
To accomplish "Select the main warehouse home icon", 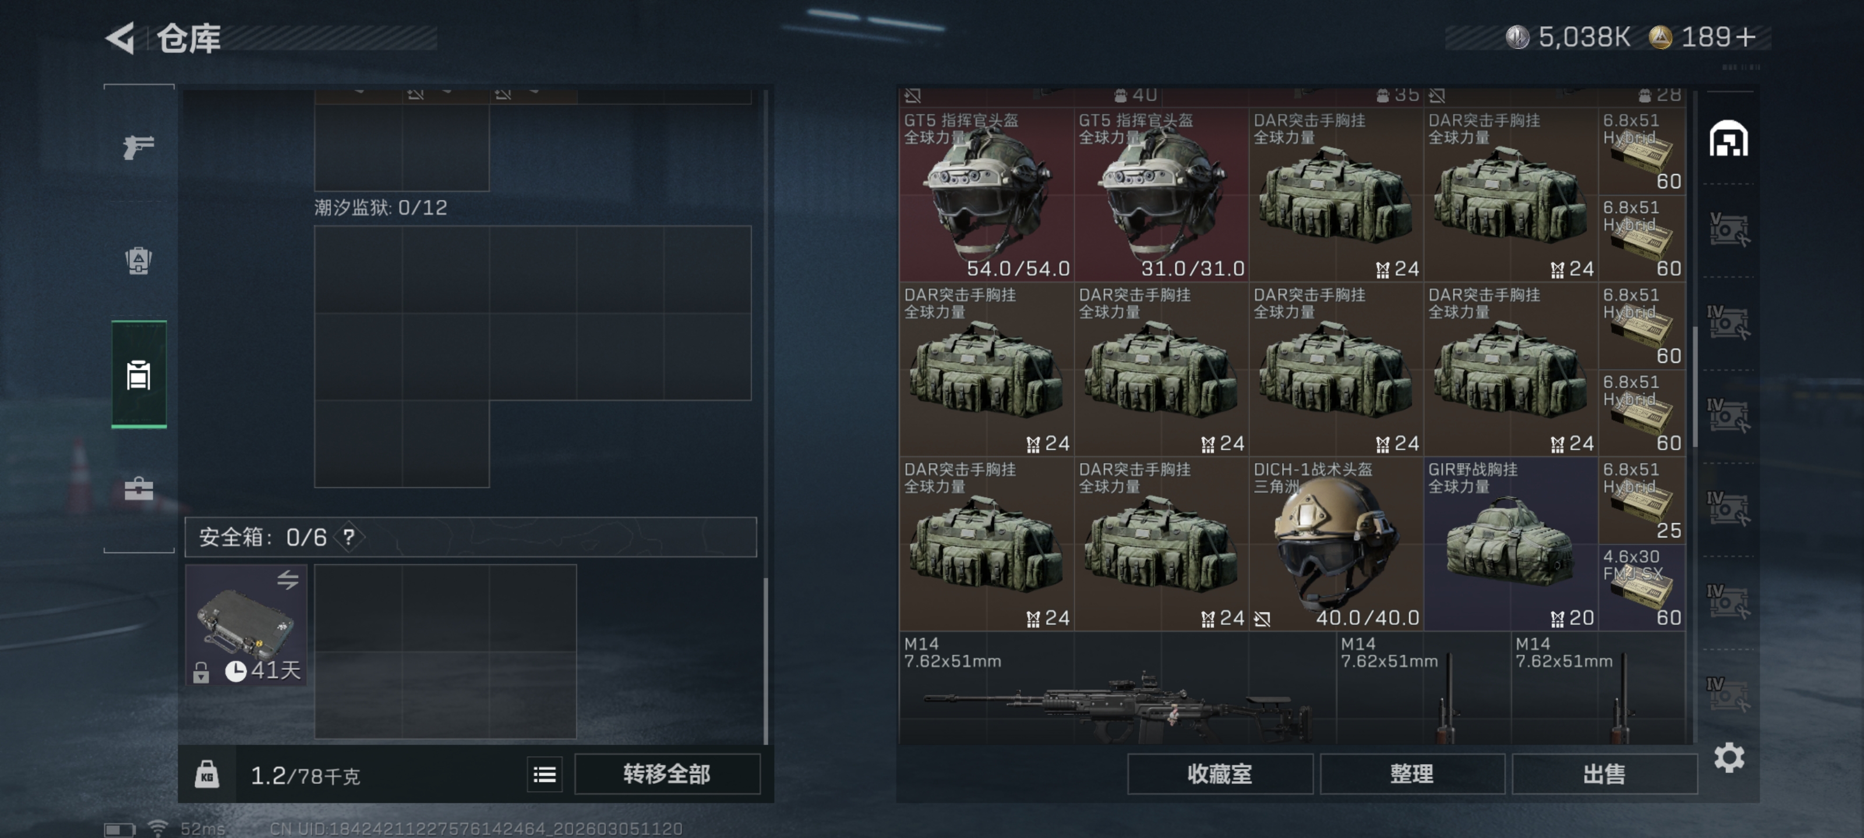I will pos(1728,139).
